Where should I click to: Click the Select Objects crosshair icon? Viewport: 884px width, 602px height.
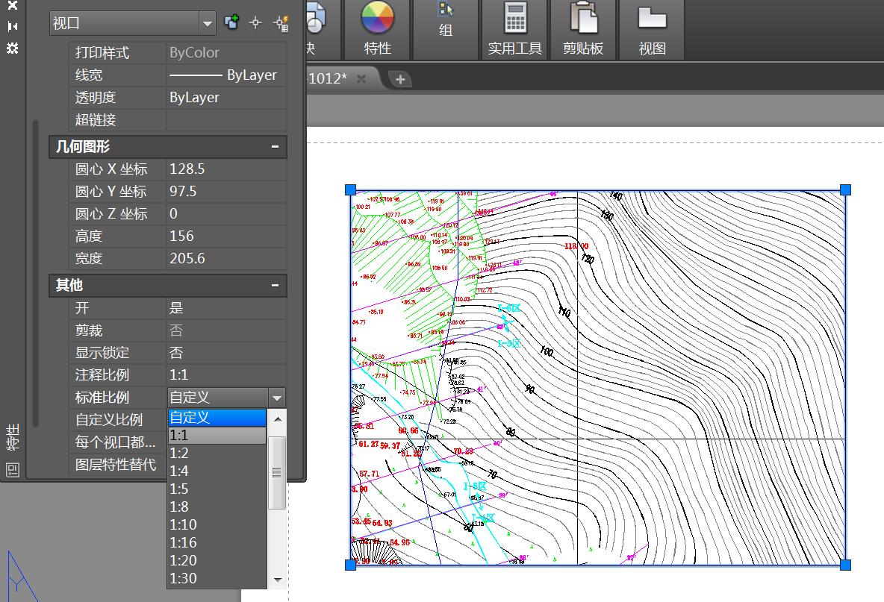(255, 22)
